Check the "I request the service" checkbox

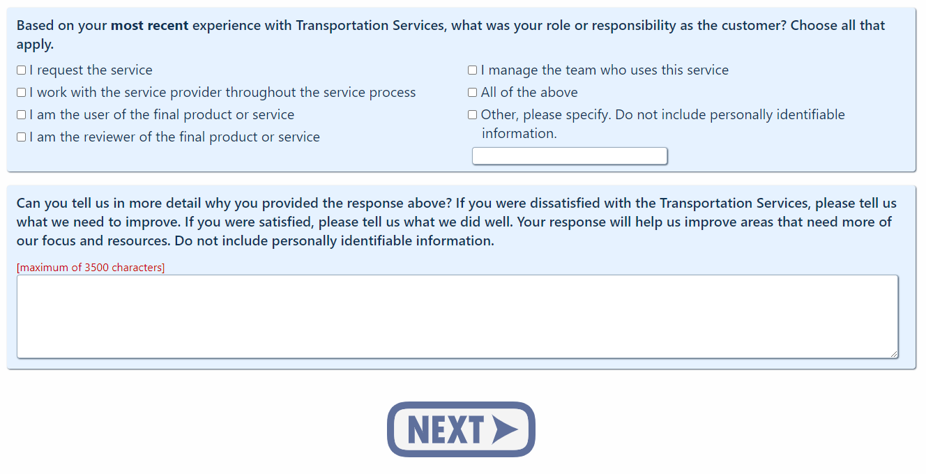click(x=22, y=70)
